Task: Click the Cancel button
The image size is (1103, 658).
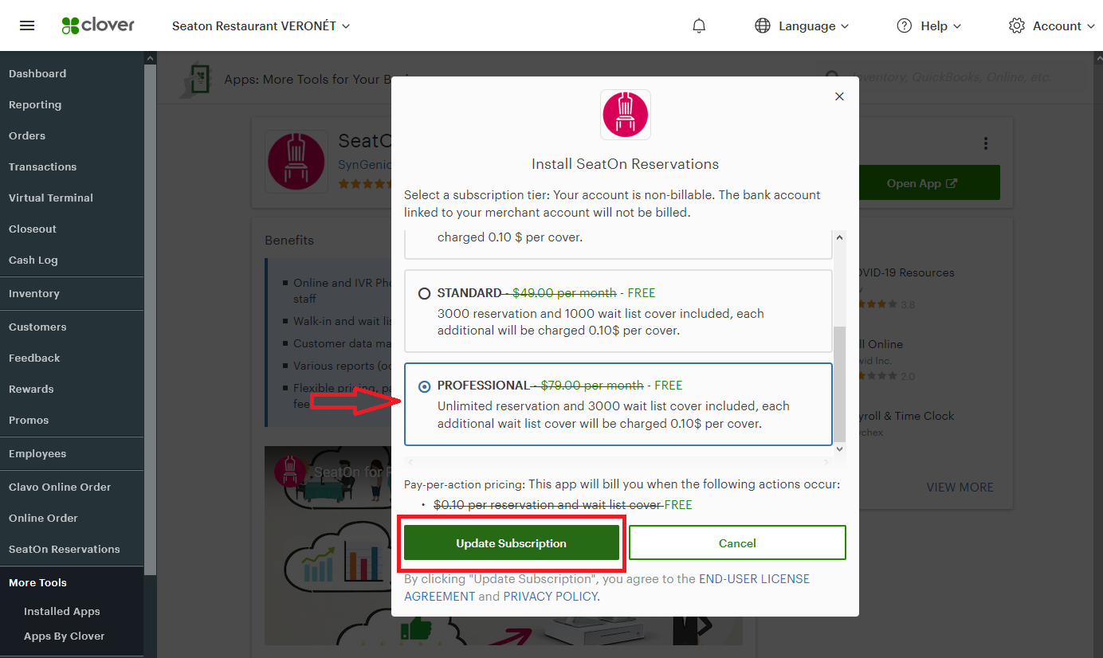Action: point(737,543)
